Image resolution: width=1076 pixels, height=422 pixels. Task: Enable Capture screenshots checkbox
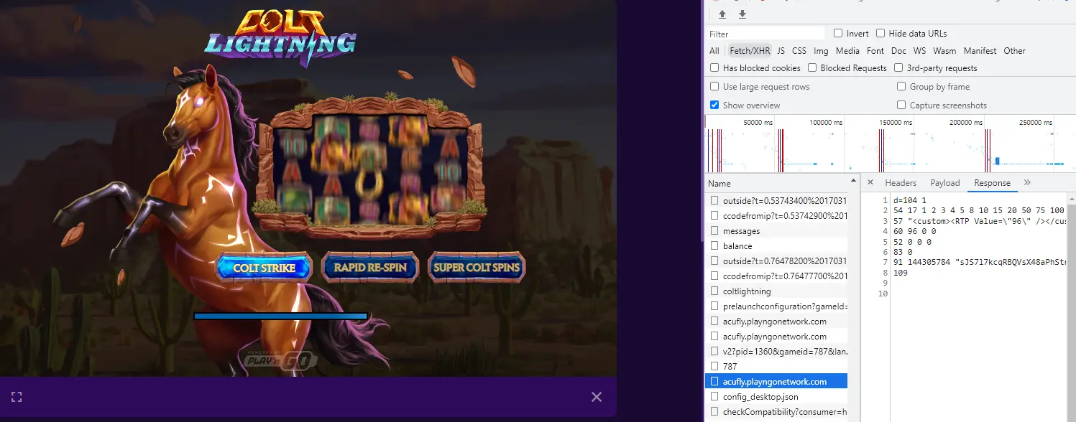point(901,105)
